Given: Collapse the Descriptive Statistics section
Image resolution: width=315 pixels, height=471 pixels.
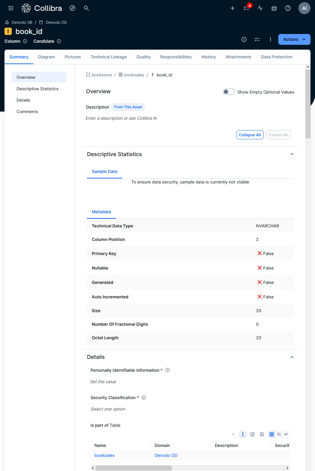Looking at the screenshot, I should click(x=292, y=154).
